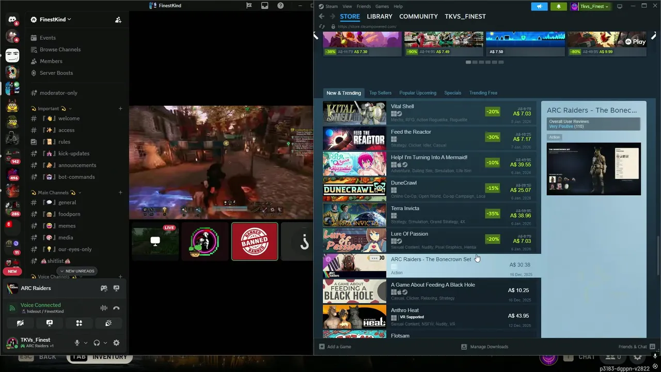The height and width of the screenshot is (372, 661).
Task: Click Steam back navigation arrow
Action: (x=321, y=17)
